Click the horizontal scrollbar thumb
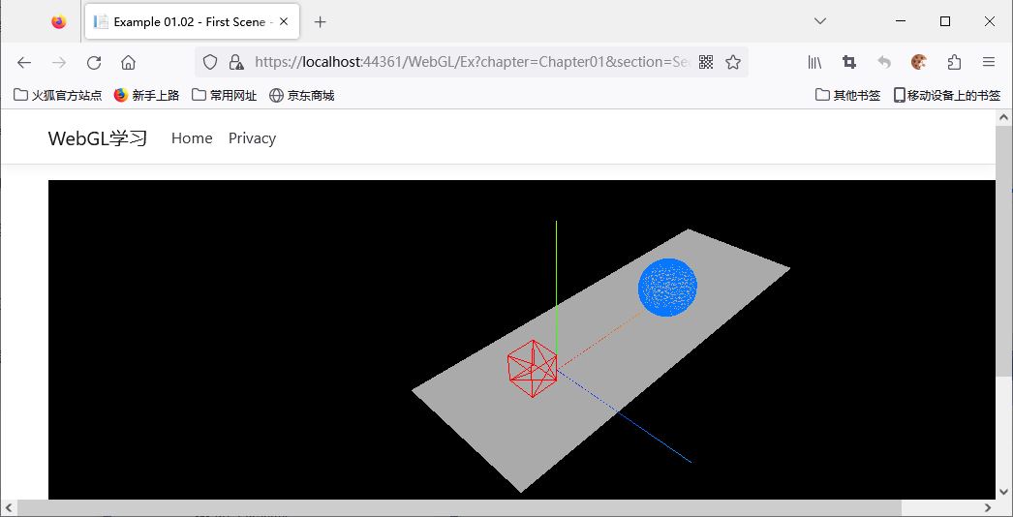This screenshot has height=517, width=1013. pos(459,508)
